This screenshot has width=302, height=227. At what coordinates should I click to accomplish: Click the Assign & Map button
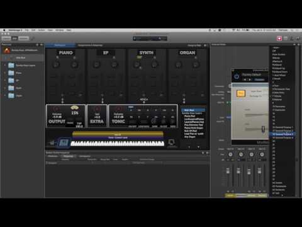pyautogui.click(x=194, y=45)
